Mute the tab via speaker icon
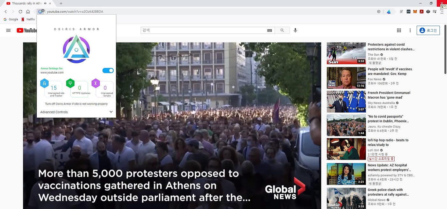This screenshot has width=447, height=209. (45, 3)
